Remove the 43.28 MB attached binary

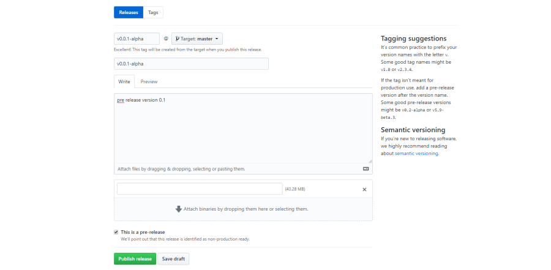364,190
